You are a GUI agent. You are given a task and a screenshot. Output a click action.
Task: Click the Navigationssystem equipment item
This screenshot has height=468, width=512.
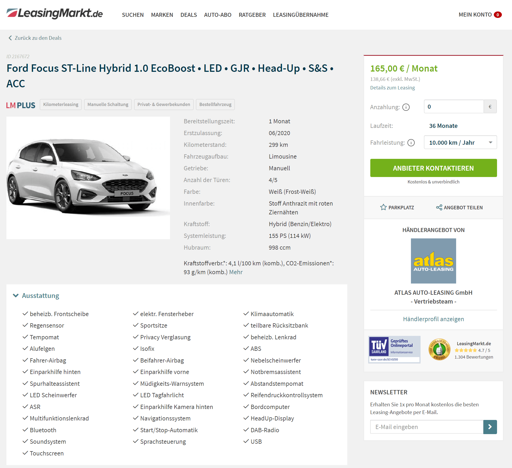(165, 418)
